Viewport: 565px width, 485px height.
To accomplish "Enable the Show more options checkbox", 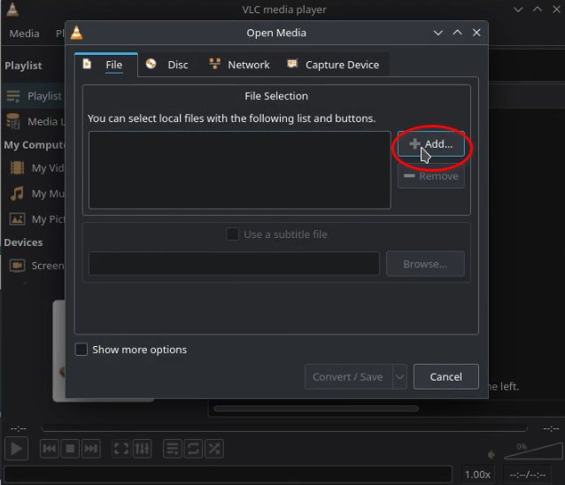I will (81, 350).
